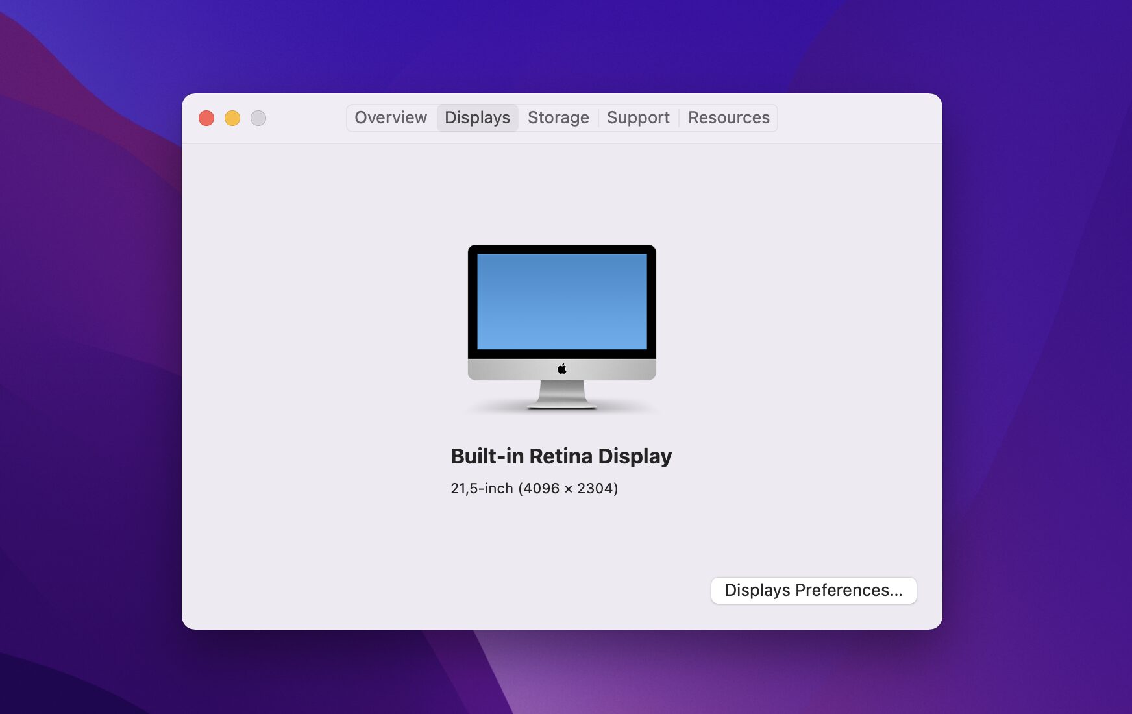This screenshot has width=1132, height=714.
Task: Click the "Built-in Retina Display" heading
Action: pyautogui.click(x=561, y=456)
